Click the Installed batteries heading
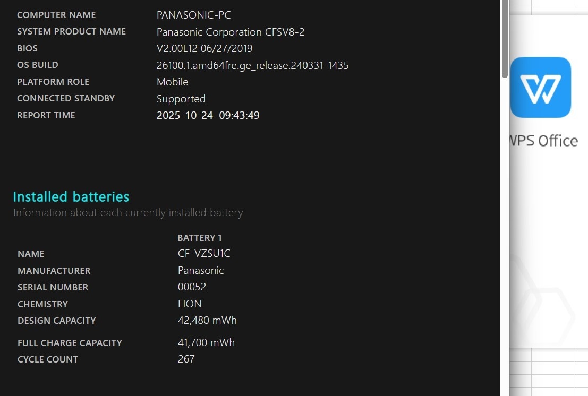588x396 pixels. pyautogui.click(x=71, y=197)
